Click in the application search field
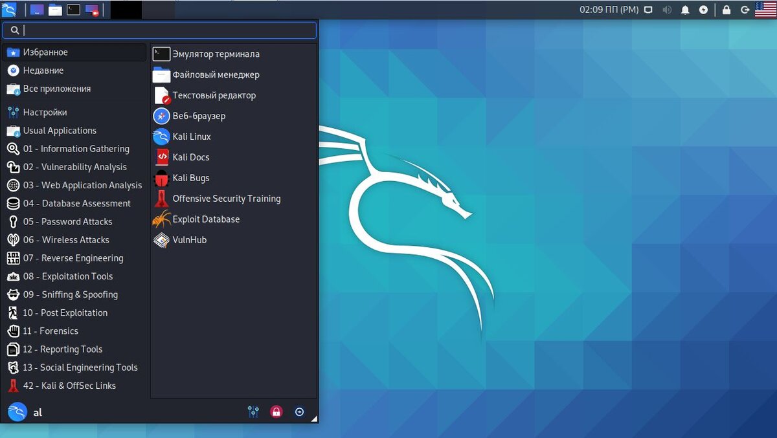The width and height of the screenshot is (777, 438). (159, 30)
